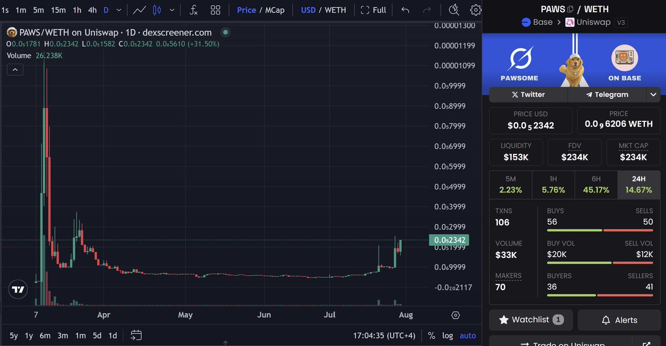Click the FDV $234K box
Image resolution: width=666 pixels, height=346 pixels.
pyautogui.click(x=574, y=152)
